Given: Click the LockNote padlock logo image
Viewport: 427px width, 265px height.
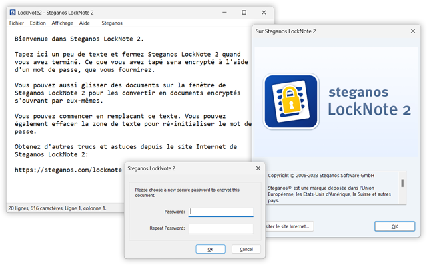Looking at the screenshot, I should pyautogui.click(x=291, y=101).
